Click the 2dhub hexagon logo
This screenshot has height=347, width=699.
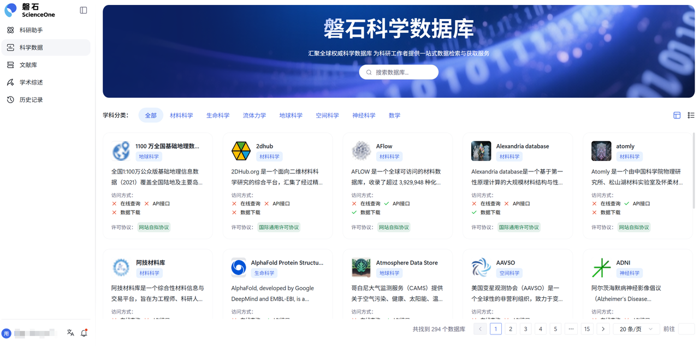pyautogui.click(x=241, y=151)
